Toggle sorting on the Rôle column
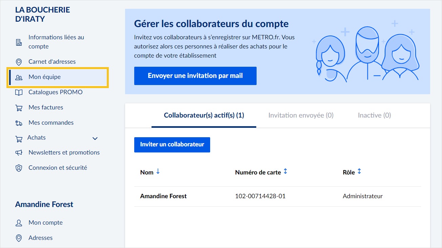The height and width of the screenshot is (248, 442). pos(359,172)
